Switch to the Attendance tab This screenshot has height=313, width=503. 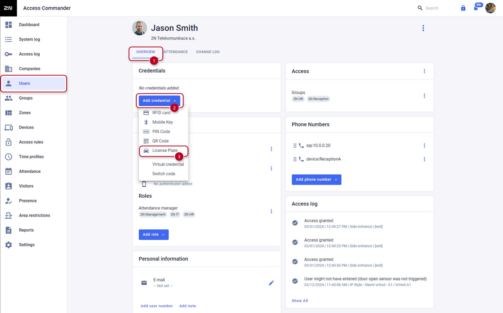[x=176, y=52]
